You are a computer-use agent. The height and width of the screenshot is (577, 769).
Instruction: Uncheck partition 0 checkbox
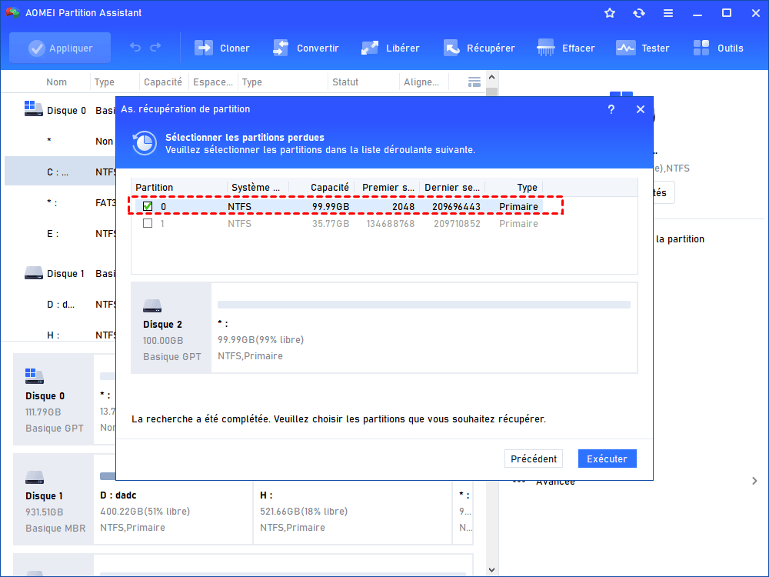point(148,207)
